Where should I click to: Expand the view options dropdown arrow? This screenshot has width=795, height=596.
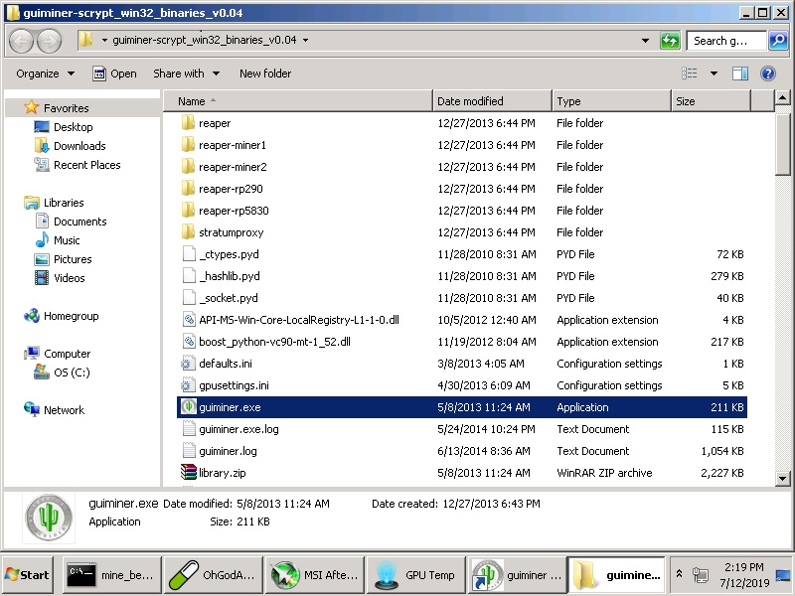[714, 74]
